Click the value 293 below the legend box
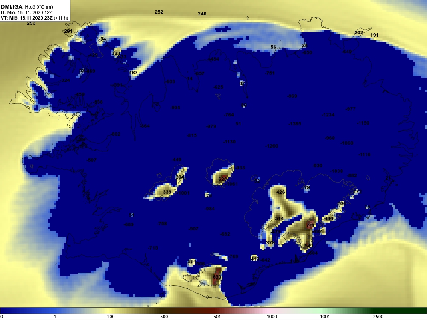This screenshot has height=320, width=427. (x=31, y=23)
